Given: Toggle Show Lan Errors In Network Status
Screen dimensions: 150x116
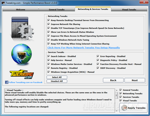Looking at the screenshot, I should tap(49, 32).
